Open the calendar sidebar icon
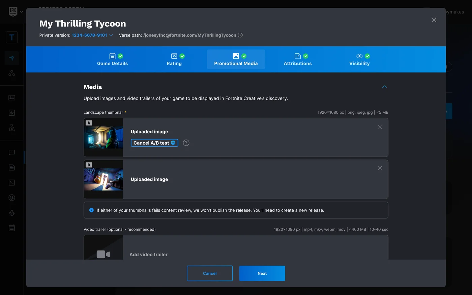 click(x=12, y=228)
